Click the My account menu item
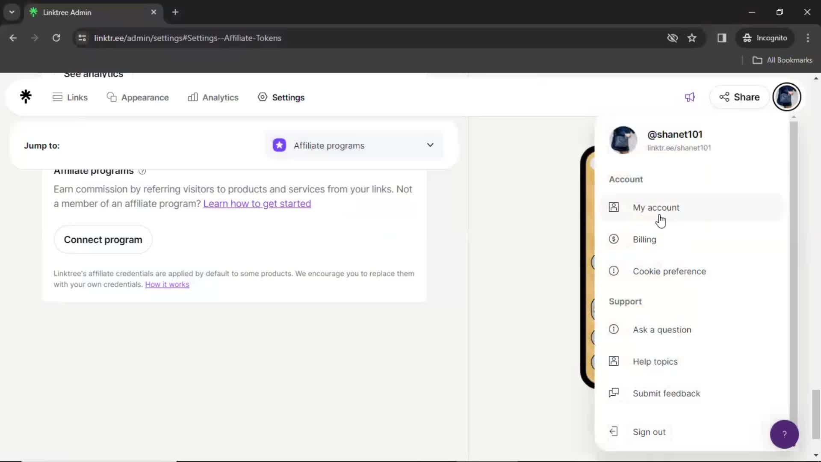821x462 pixels. 656,207
